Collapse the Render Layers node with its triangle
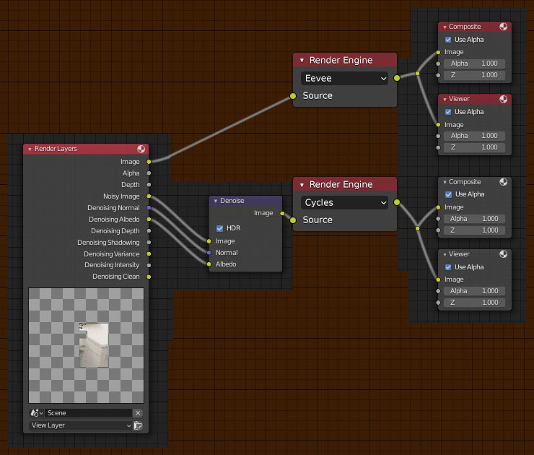 pos(30,149)
